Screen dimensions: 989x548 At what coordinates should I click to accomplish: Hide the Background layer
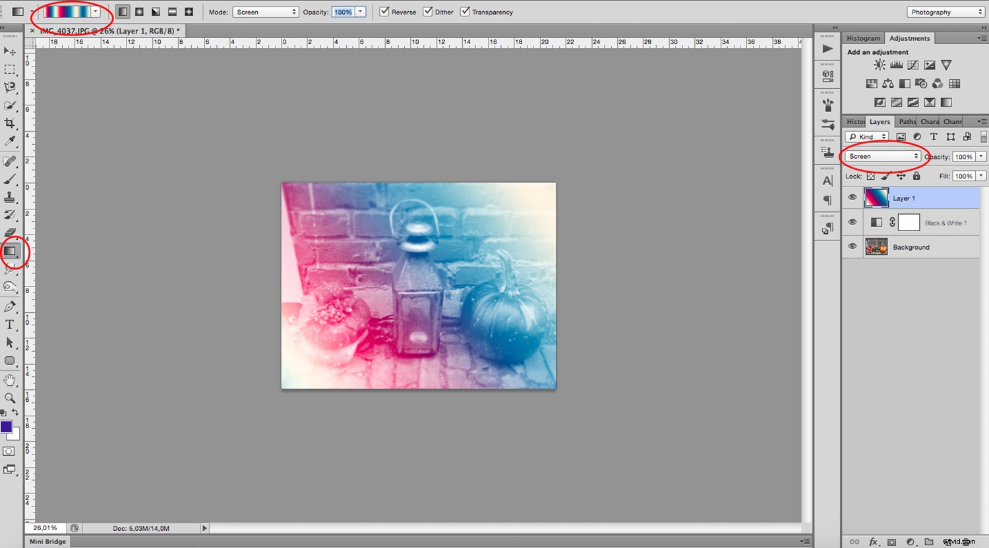(853, 246)
